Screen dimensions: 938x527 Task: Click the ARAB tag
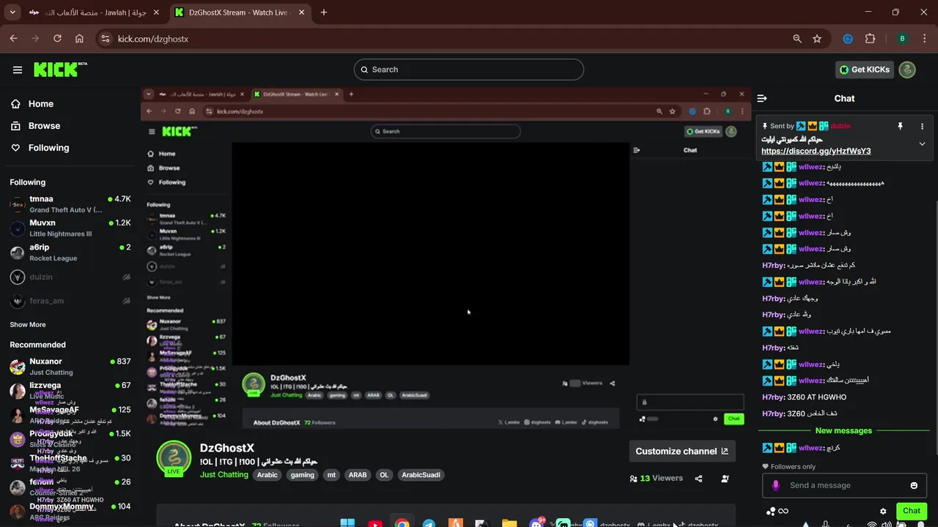358,475
